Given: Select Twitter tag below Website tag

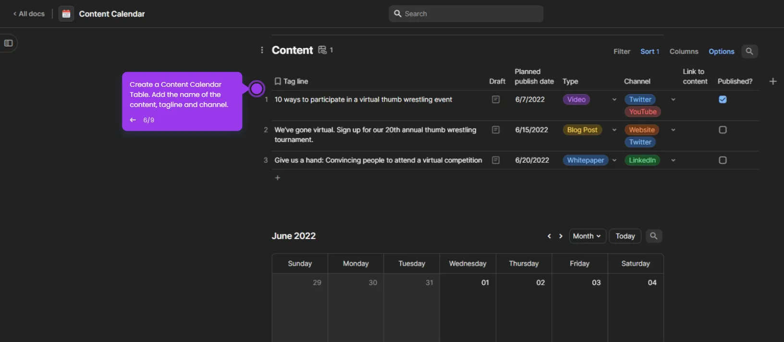Looking at the screenshot, I should [x=640, y=142].
